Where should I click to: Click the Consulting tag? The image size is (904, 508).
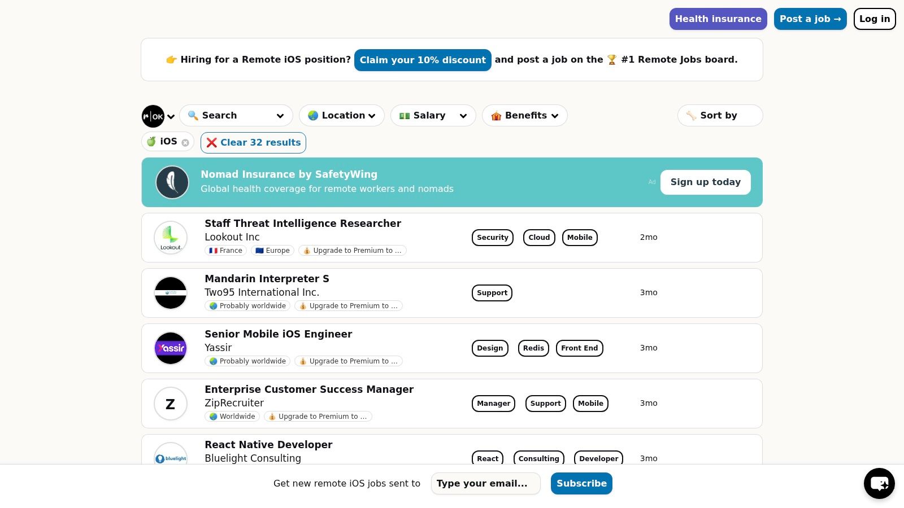click(x=539, y=458)
